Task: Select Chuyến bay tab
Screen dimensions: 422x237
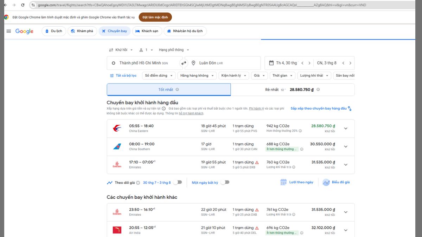Action: click(114, 31)
